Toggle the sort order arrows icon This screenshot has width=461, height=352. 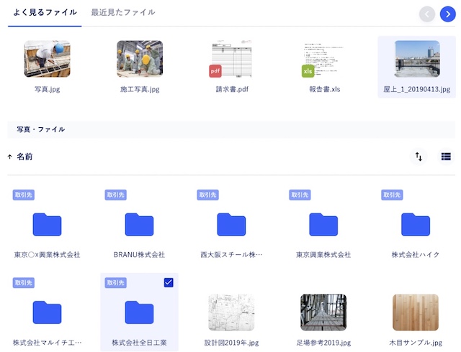(x=419, y=157)
